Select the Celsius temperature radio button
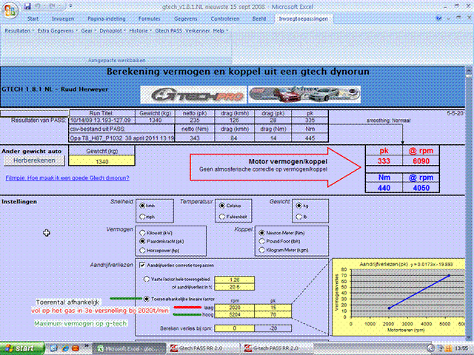474x355 pixels. pos(222,206)
